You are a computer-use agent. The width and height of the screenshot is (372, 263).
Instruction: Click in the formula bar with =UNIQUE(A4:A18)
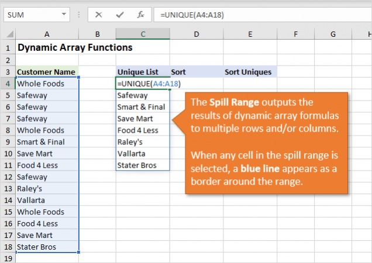[x=257, y=15]
